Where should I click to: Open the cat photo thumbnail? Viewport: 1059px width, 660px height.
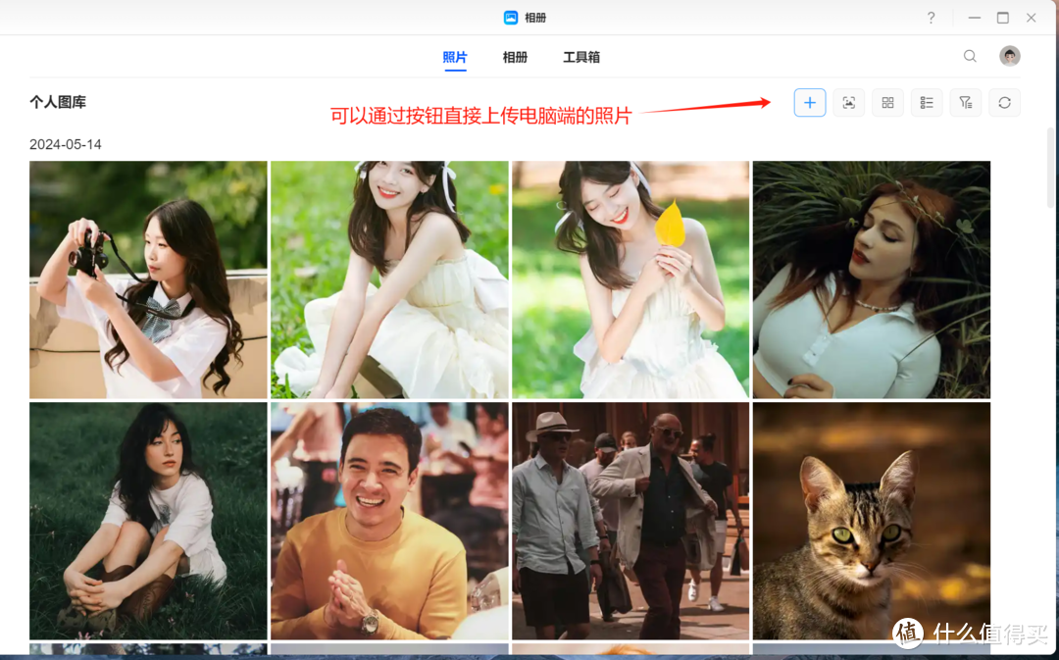tap(871, 520)
